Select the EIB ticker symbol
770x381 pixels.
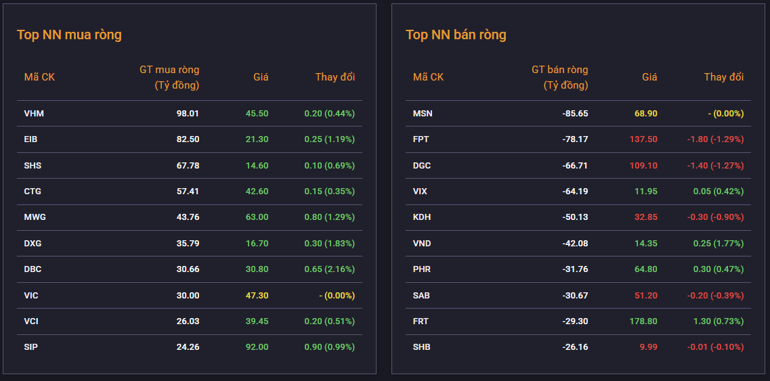(x=31, y=139)
